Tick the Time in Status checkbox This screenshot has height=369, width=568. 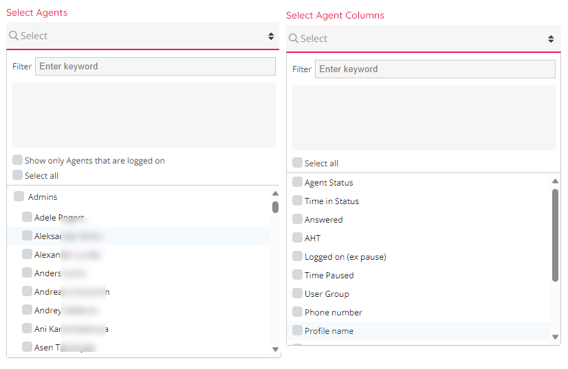(297, 201)
